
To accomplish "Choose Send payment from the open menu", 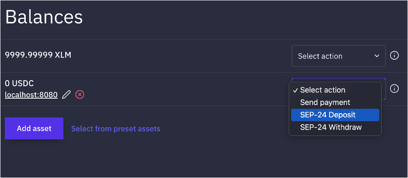I will click(x=325, y=103).
